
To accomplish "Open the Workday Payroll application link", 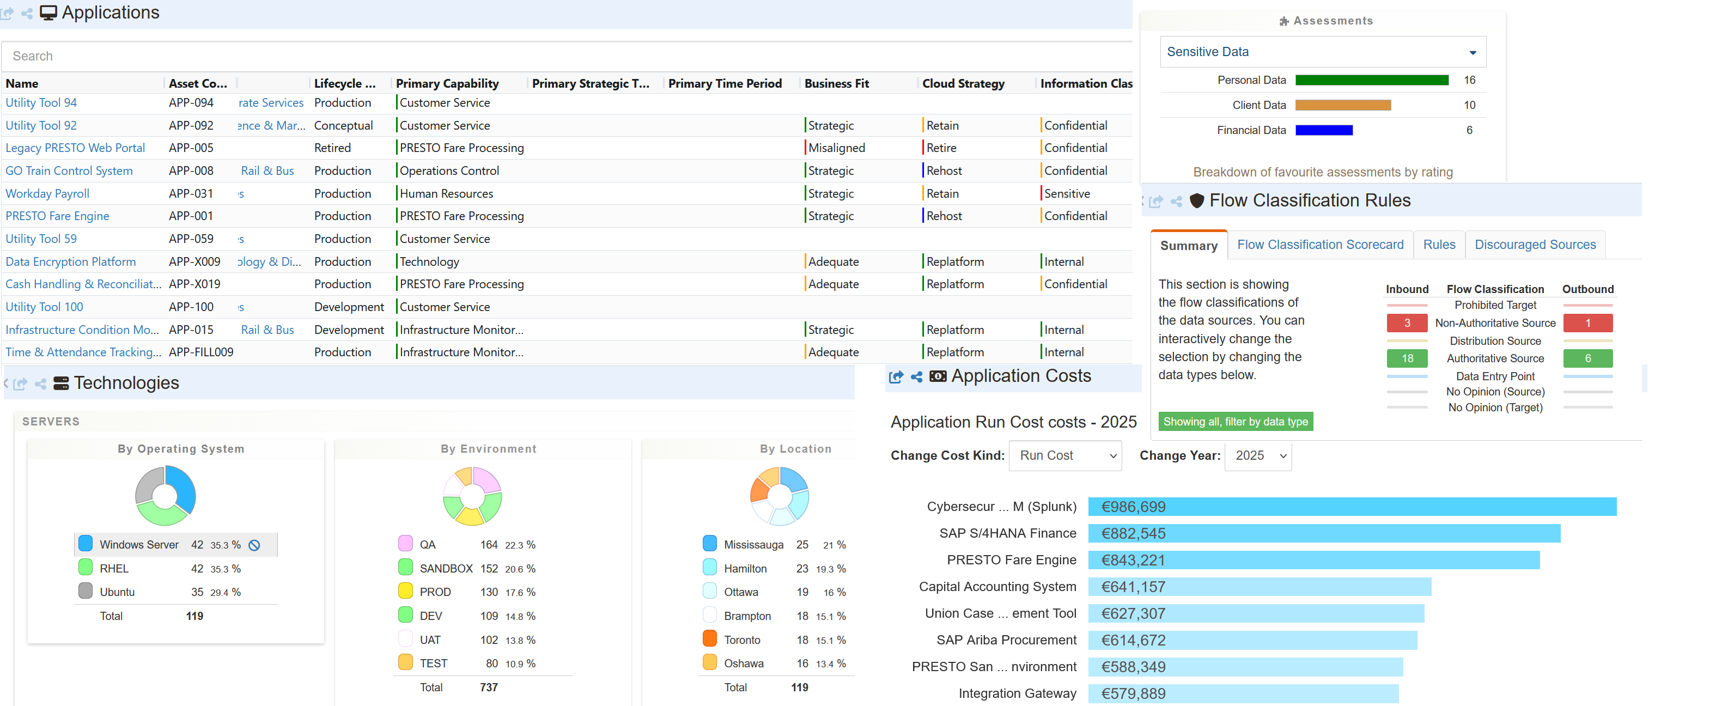I will (x=47, y=194).
